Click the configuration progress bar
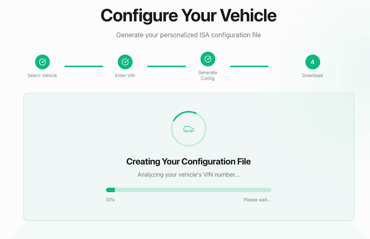370x239 pixels. (x=189, y=190)
